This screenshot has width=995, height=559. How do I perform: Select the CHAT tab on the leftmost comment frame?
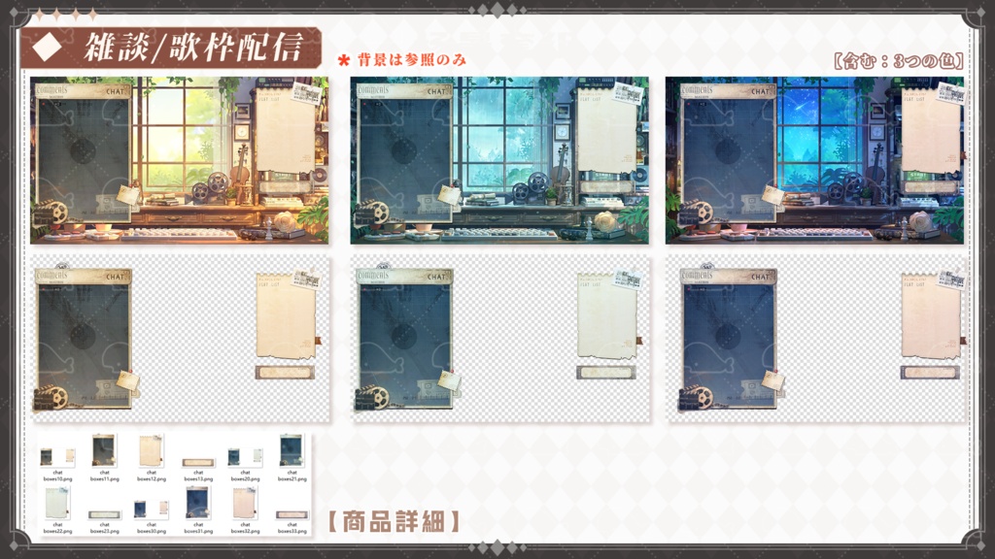[x=115, y=91]
